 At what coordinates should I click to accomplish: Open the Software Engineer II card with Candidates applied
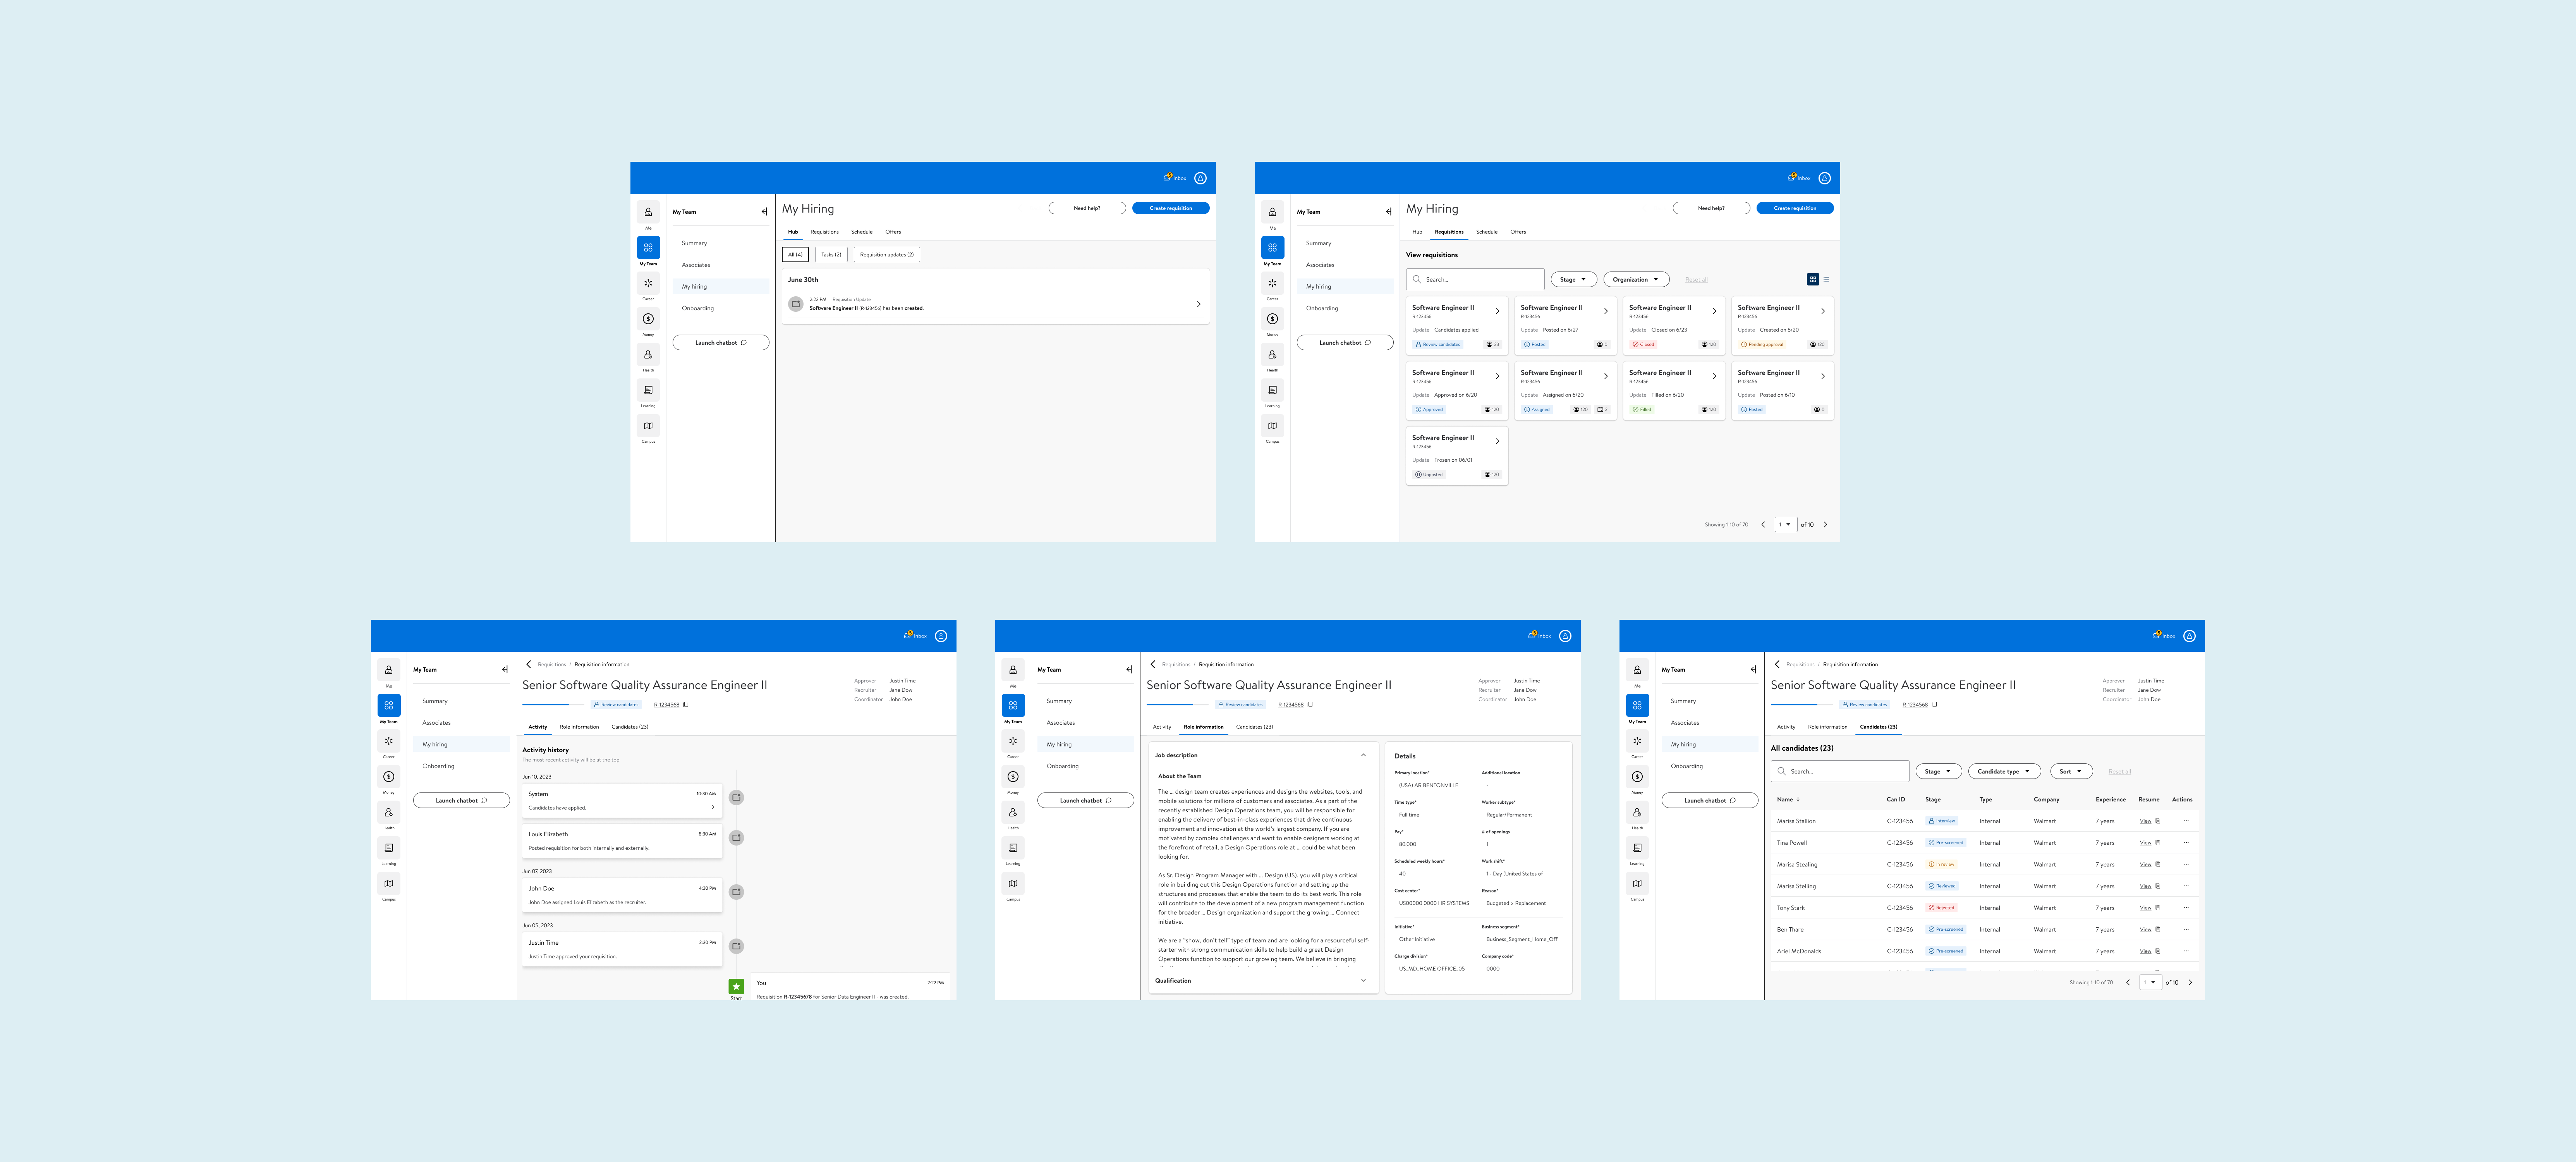pos(1457,326)
